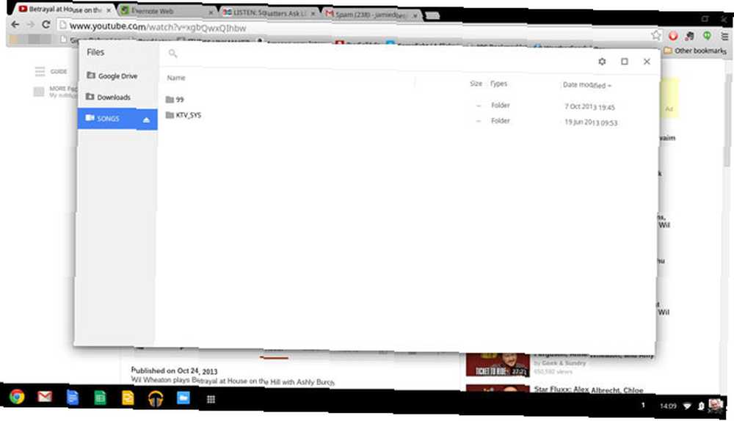Click the YouTube page scrollbar

click(x=728, y=120)
